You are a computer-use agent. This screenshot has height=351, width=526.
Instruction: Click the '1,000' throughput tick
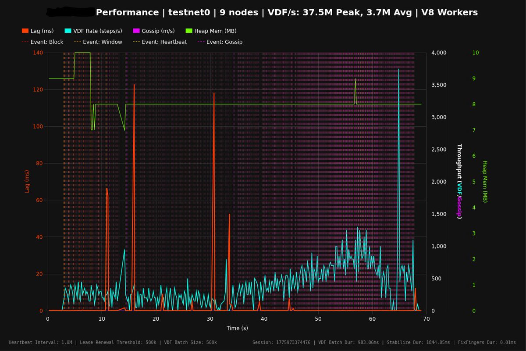click(439, 246)
